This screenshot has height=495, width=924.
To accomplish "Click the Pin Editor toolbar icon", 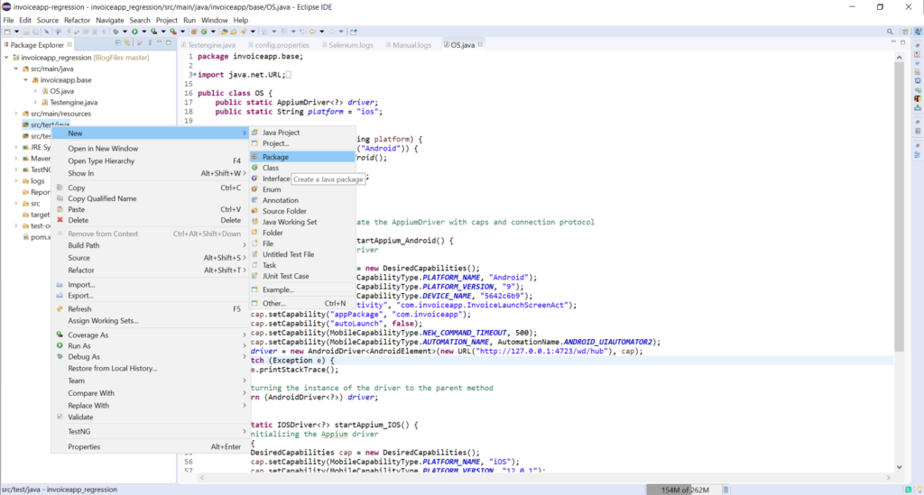I will coord(354,32).
